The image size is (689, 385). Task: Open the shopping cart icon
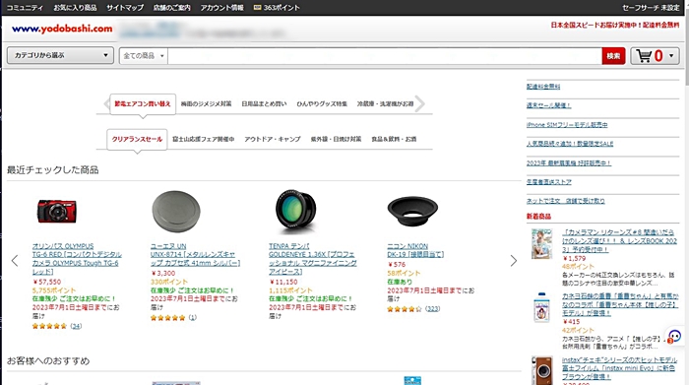point(644,56)
